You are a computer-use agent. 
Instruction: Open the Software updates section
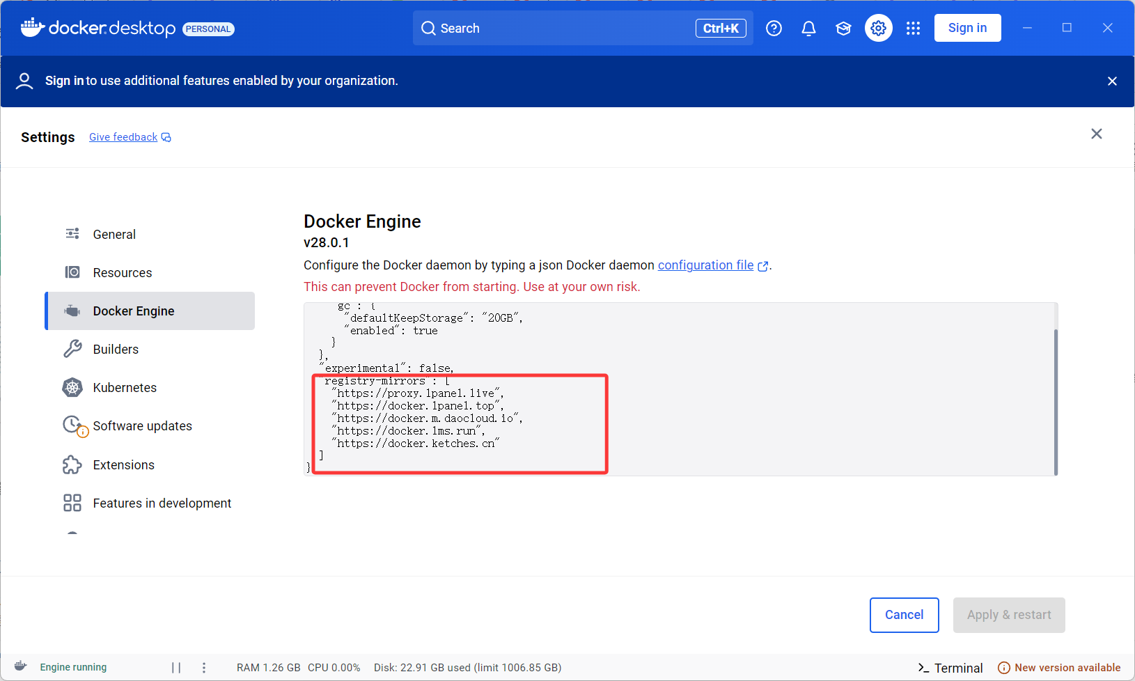[150, 425]
